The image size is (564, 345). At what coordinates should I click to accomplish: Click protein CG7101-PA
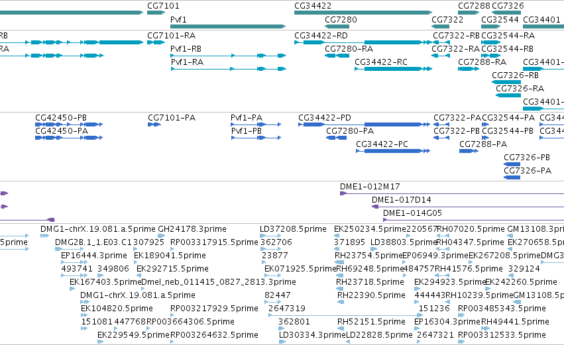(172, 118)
